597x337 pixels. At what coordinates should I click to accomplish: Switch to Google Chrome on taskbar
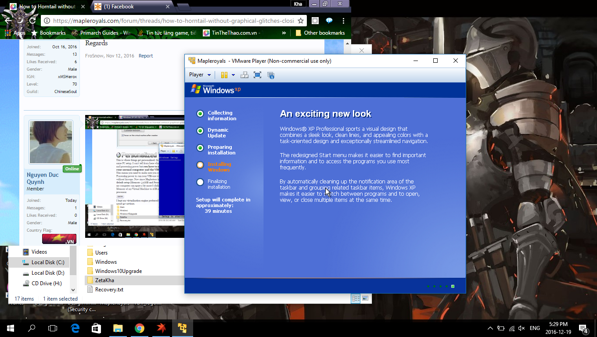[x=139, y=328]
